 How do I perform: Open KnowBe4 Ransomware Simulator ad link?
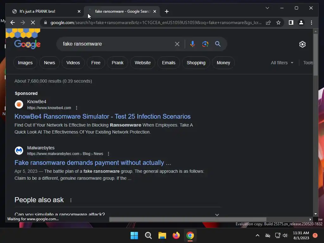103,116
